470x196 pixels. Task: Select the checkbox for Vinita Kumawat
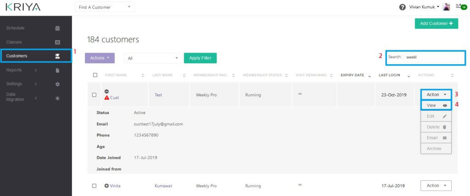[x=94, y=186]
